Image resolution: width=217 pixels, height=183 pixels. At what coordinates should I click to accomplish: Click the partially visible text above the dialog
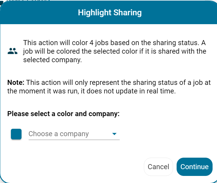pos(28,1)
